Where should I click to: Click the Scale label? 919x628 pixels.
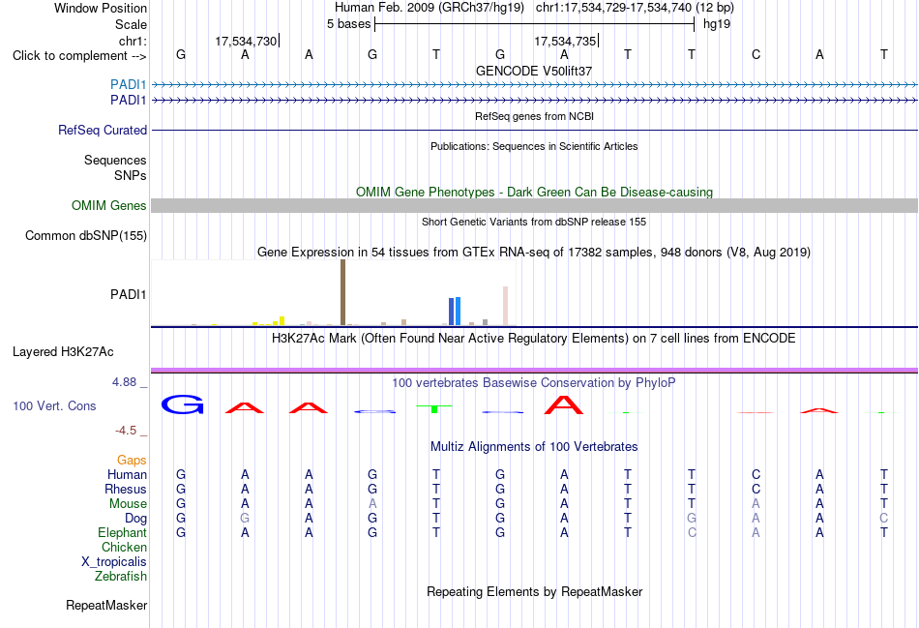(x=132, y=24)
